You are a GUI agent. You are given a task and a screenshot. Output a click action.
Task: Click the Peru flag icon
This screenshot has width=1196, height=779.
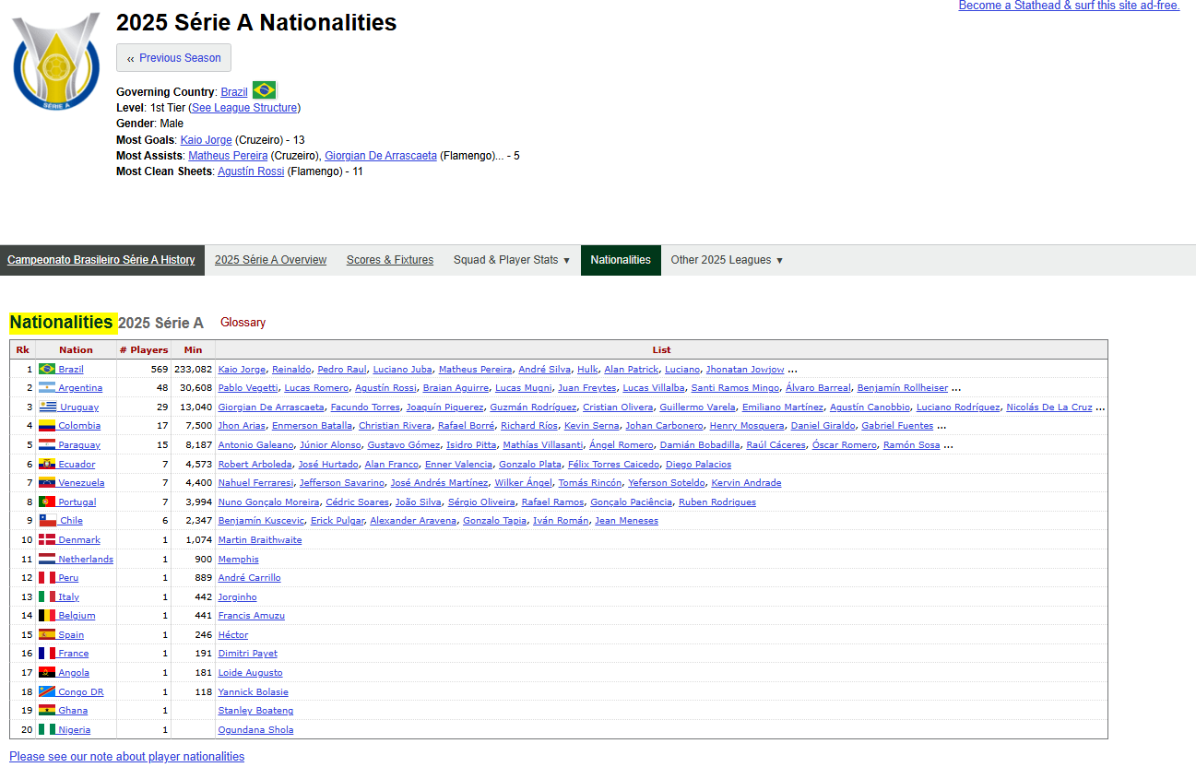click(47, 577)
